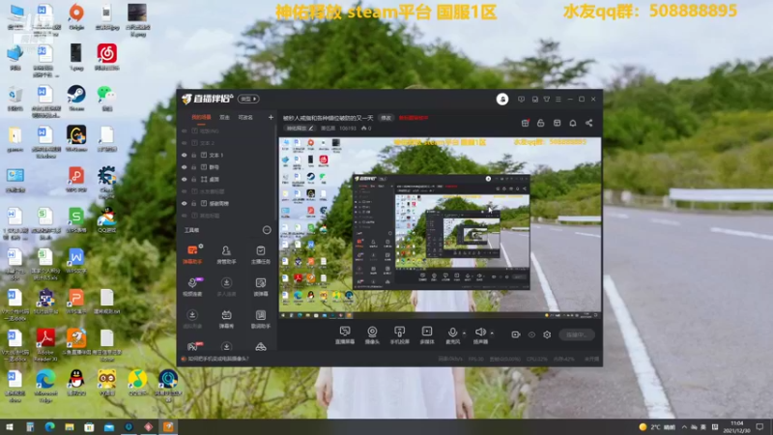Show hidden system tray icons chevron
773x435 pixels.
coord(684,427)
